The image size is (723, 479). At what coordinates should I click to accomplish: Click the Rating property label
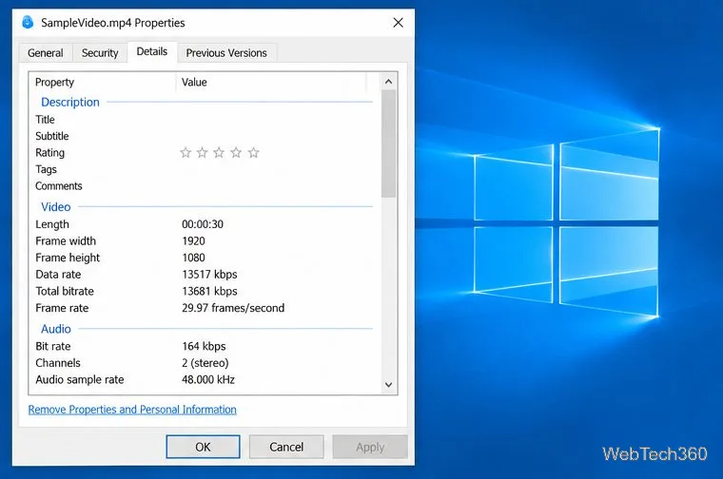(x=49, y=153)
